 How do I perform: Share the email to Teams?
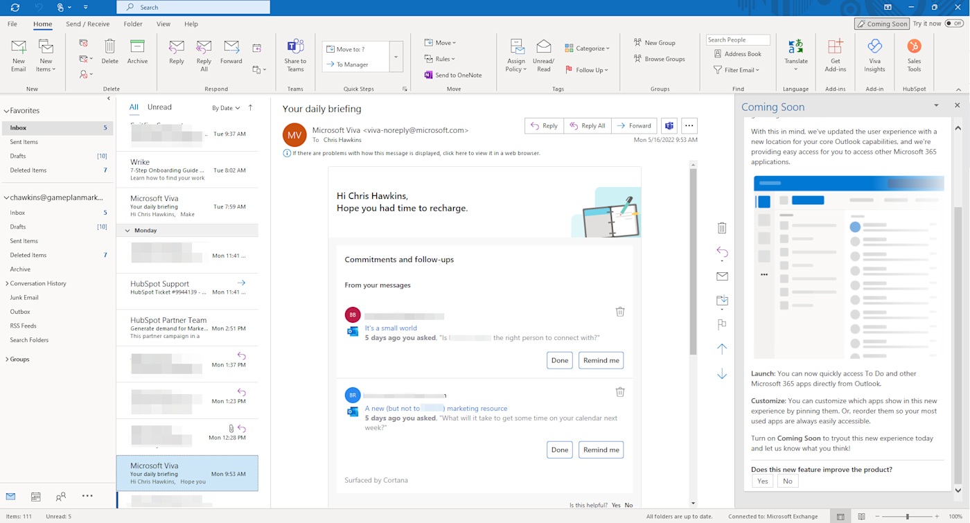click(295, 55)
